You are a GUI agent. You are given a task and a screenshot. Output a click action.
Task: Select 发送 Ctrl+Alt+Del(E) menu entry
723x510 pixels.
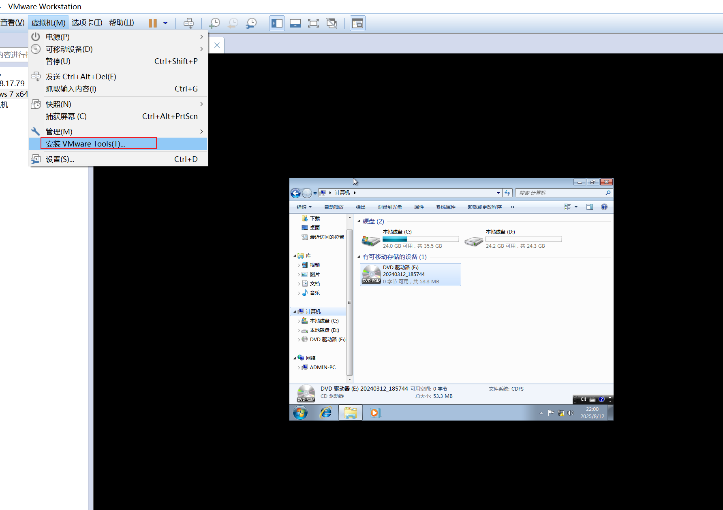pyautogui.click(x=118, y=76)
